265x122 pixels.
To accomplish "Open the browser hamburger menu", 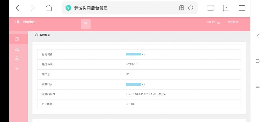I will coord(242,8).
